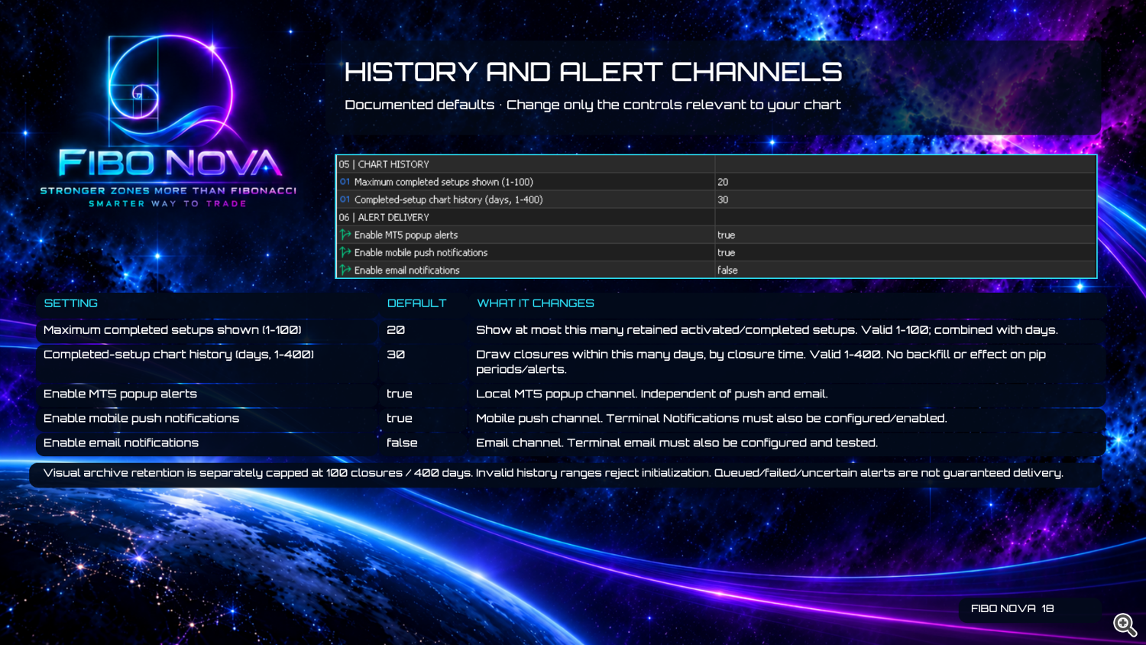The height and width of the screenshot is (645, 1146).
Task: Click the SETTING column header
Action: 71,303
